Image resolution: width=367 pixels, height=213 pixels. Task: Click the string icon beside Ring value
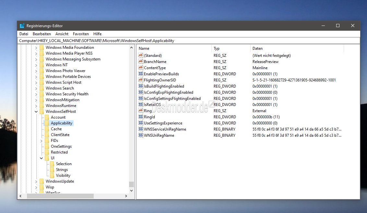(x=140, y=111)
